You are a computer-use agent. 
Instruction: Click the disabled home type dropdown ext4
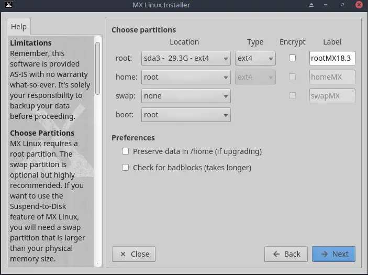[255, 77]
